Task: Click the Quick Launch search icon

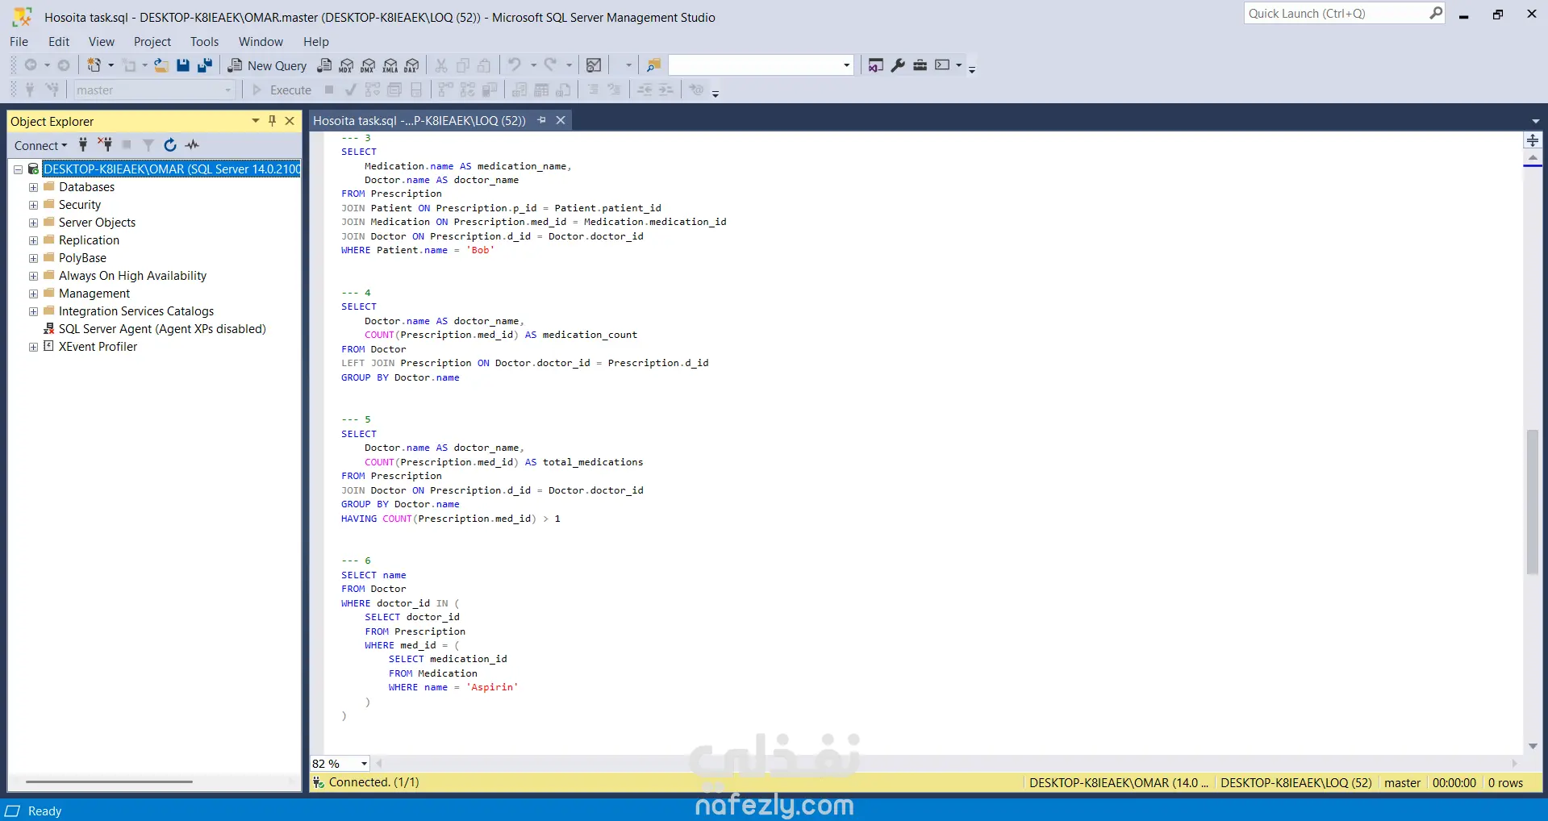Action: (1436, 13)
